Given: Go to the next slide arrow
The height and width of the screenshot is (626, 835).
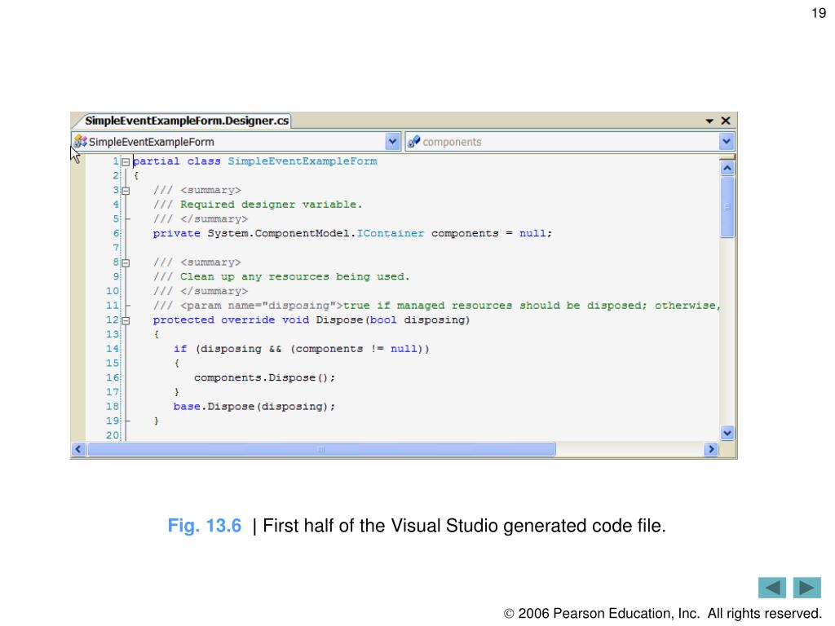Looking at the screenshot, I should (806, 588).
